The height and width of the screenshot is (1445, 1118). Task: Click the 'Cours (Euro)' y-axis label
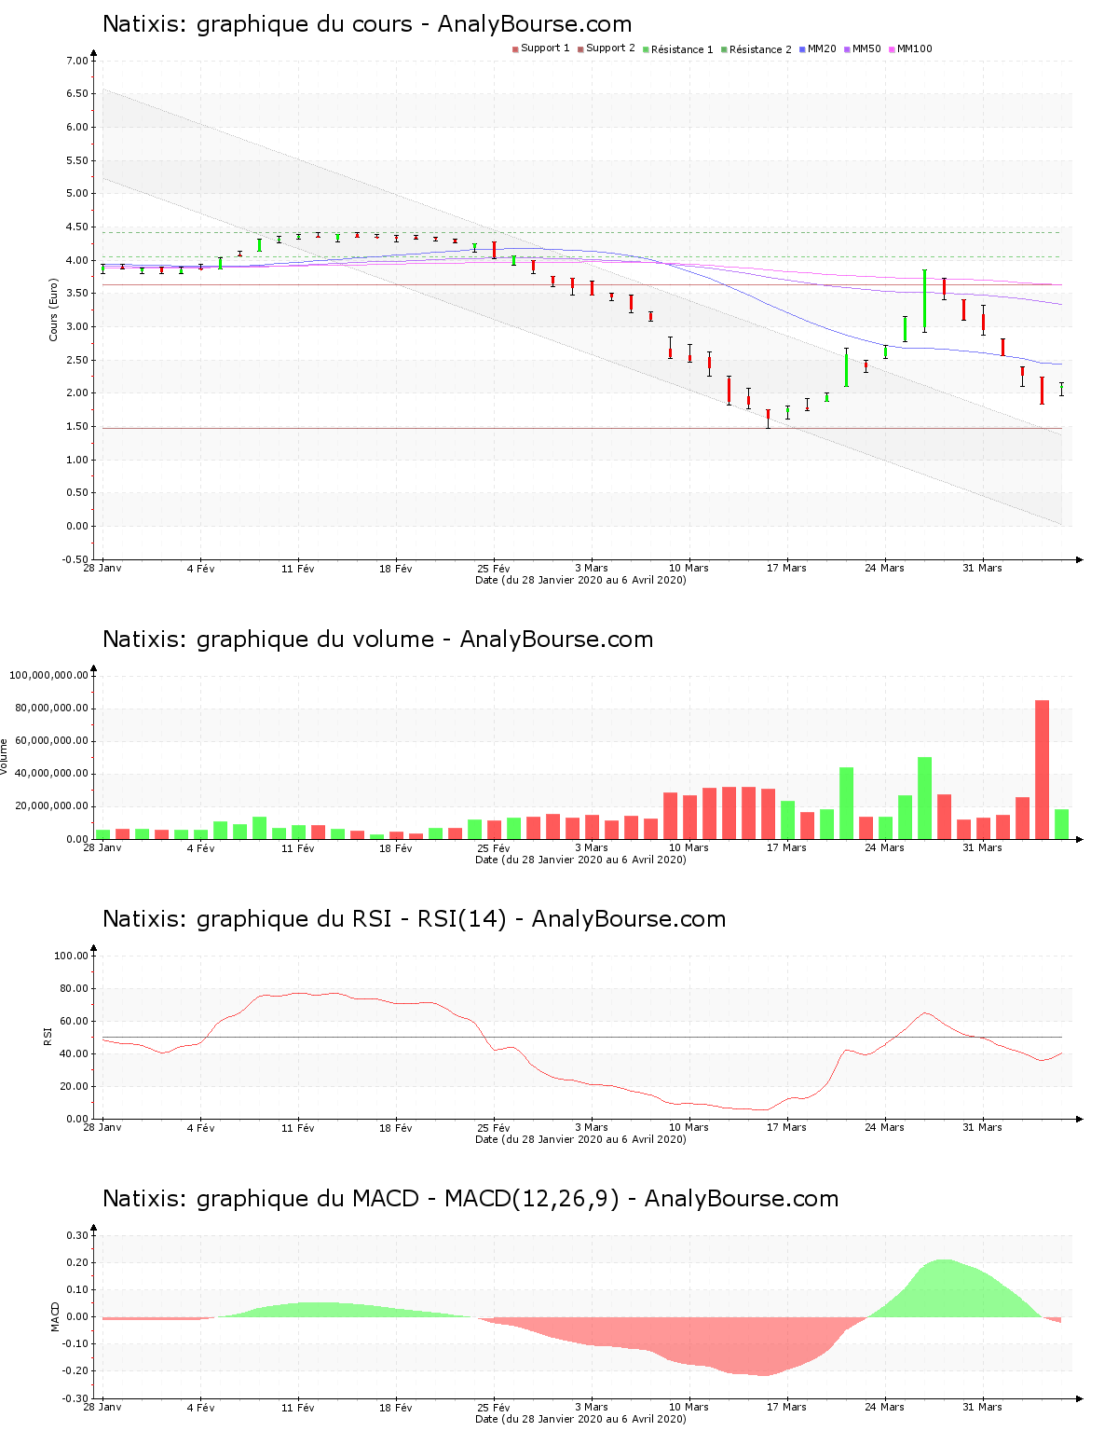[x=54, y=310]
